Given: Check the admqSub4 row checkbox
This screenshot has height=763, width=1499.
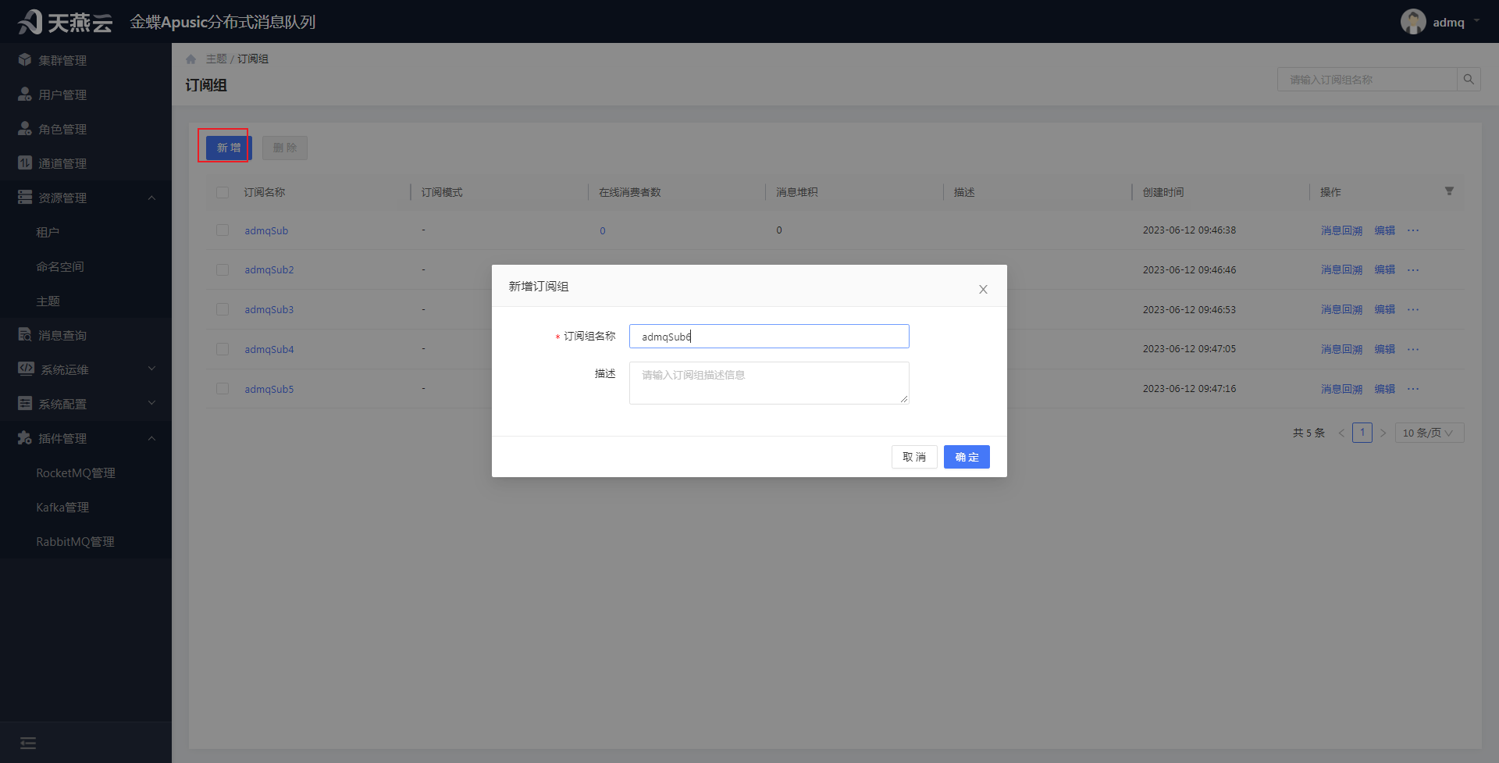Looking at the screenshot, I should pos(223,349).
